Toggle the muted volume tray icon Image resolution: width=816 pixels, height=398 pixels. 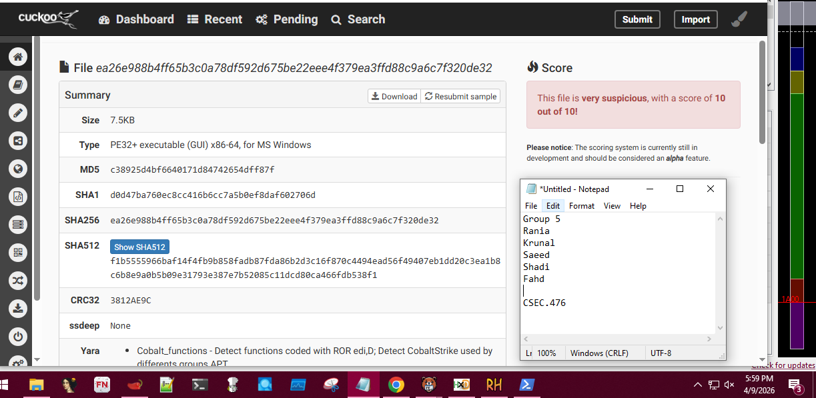[729, 385]
